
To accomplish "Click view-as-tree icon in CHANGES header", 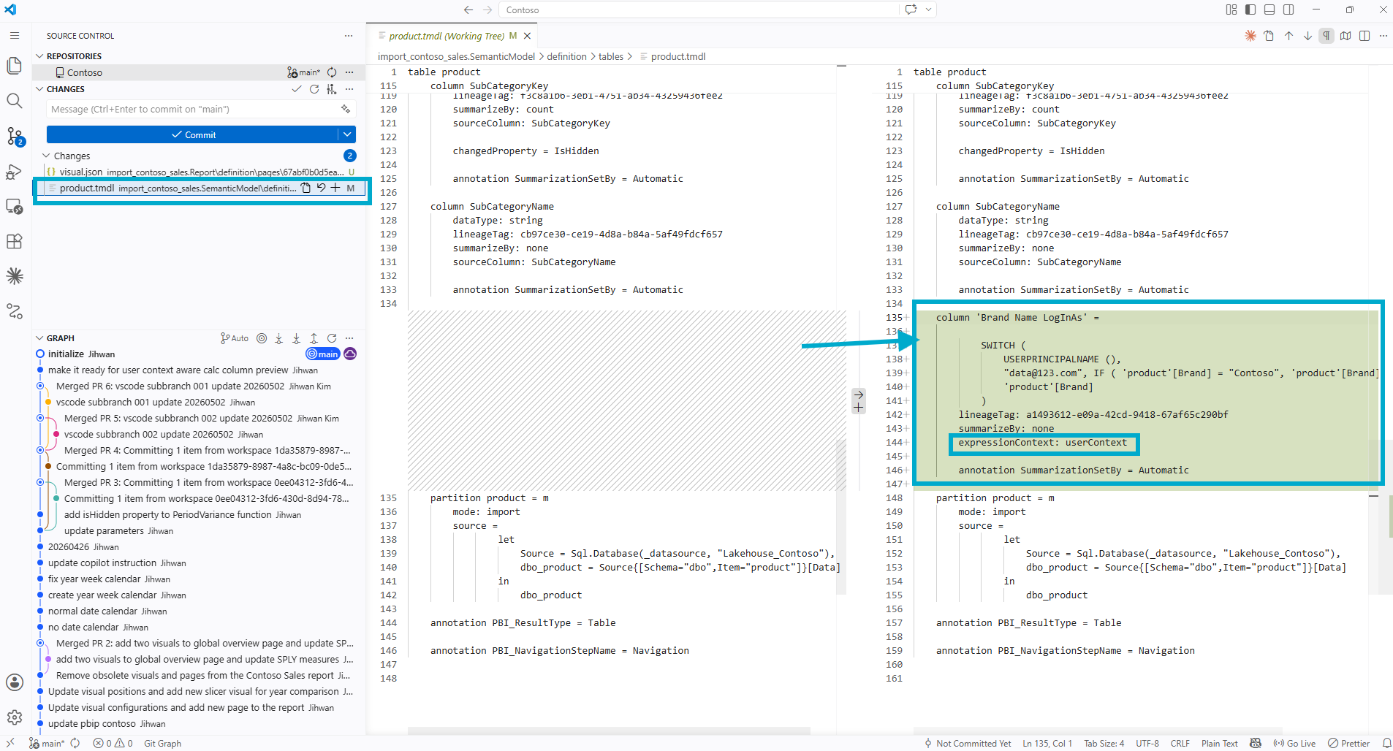I will pos(332,89).
